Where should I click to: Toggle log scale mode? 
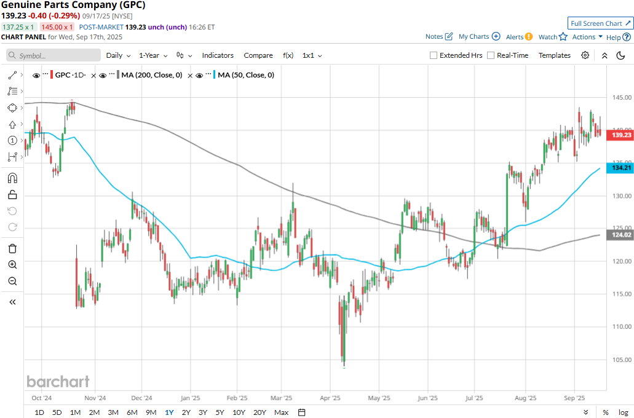click(623, 412)
